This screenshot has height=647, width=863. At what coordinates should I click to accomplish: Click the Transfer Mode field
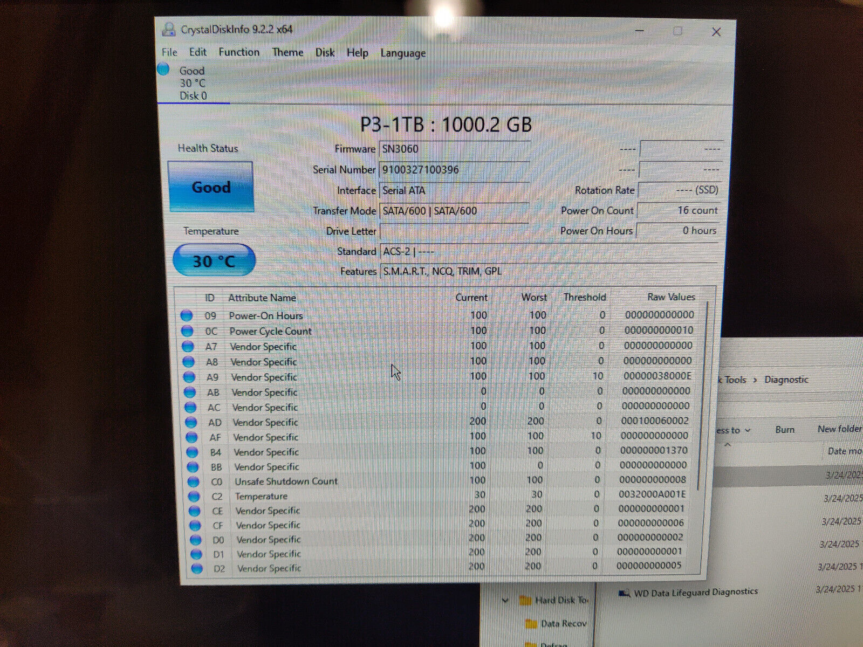point(454,211)
